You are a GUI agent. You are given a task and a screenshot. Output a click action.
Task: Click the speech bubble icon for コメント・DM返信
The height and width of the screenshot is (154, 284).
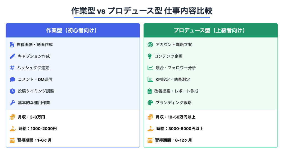point(12,79)
